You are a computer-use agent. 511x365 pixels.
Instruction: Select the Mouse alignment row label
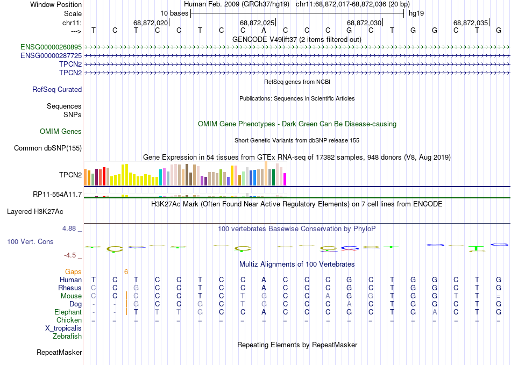71,296
